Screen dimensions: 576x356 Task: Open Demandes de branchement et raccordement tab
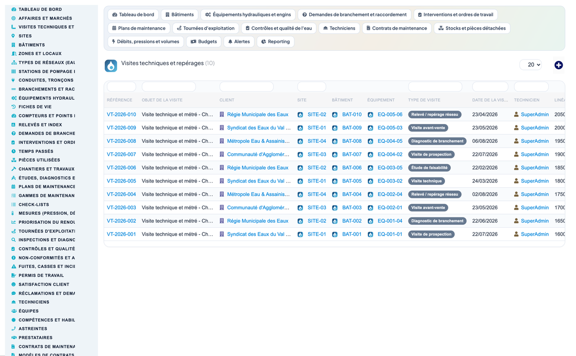(355, 15)
